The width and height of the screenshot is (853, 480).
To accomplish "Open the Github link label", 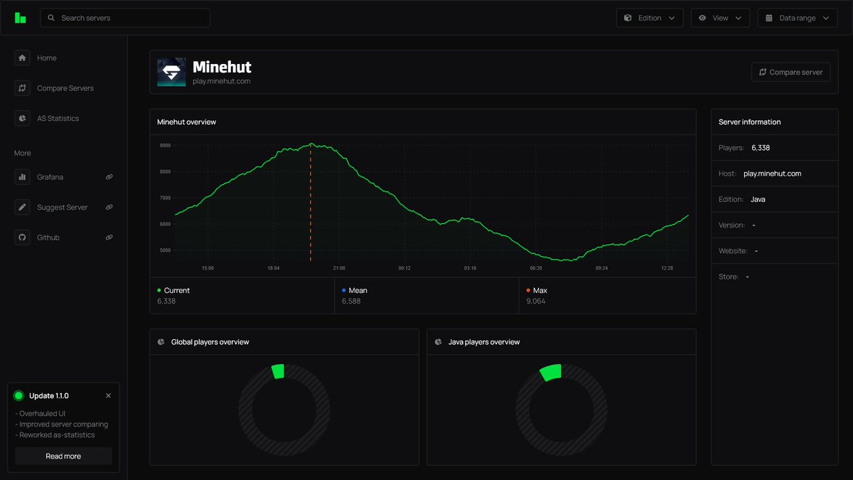I will point(48,238).
